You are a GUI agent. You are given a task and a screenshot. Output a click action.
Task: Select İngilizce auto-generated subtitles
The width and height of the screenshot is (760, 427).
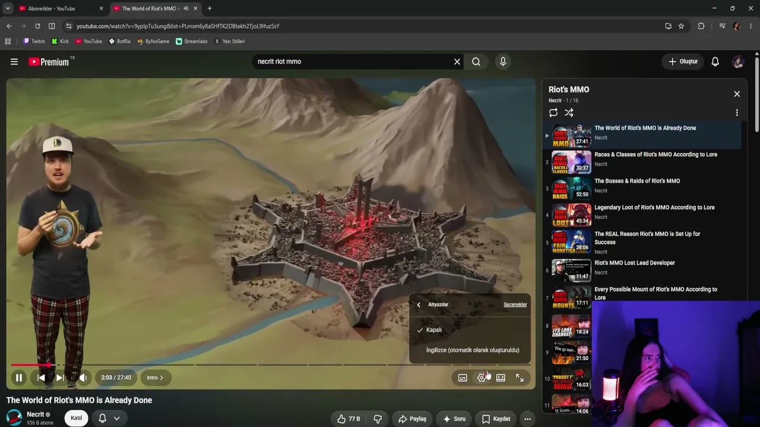(x=470, y=350)
